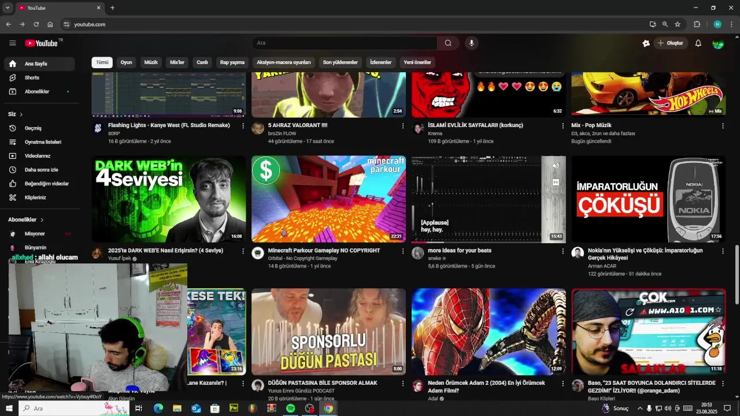Open the Spider-Man video thumbnail
Screen dimensions: 740x416
[x=489, y=332]
